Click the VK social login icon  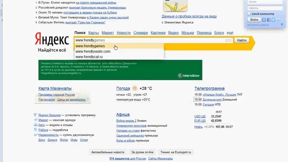[264, 20]
